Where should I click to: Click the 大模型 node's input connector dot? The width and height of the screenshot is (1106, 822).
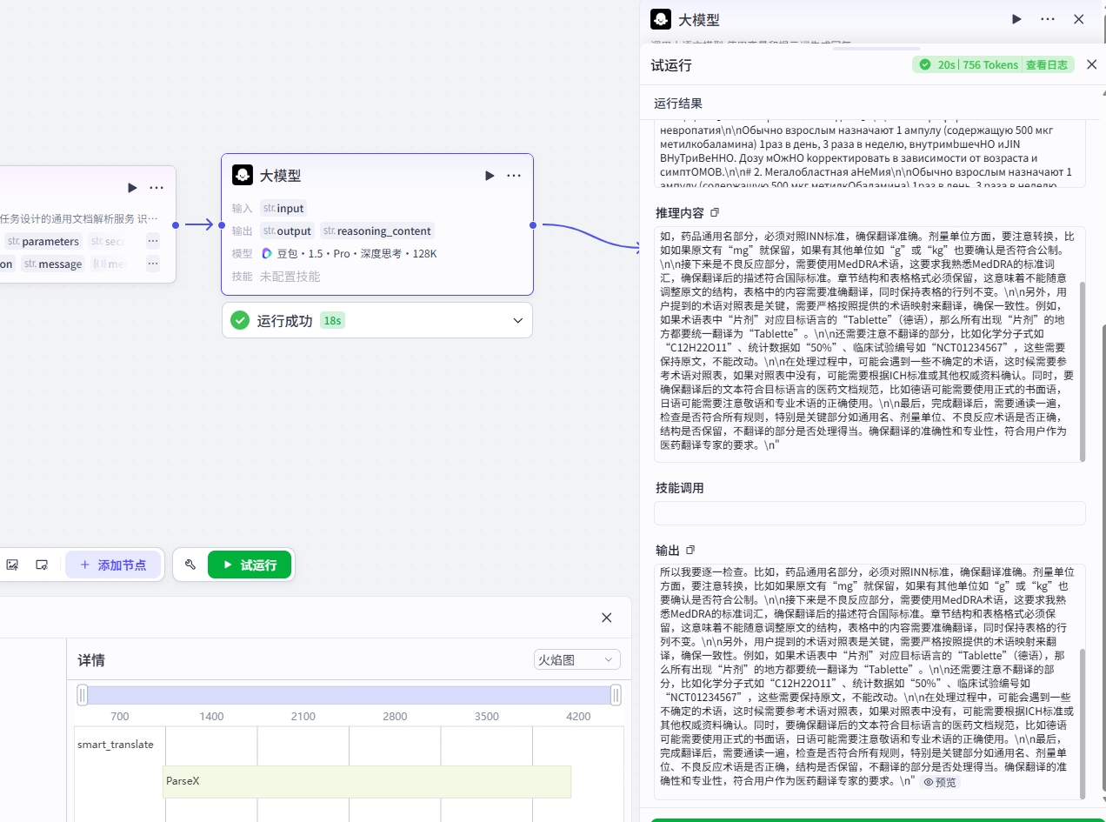(x=221, y=224)
